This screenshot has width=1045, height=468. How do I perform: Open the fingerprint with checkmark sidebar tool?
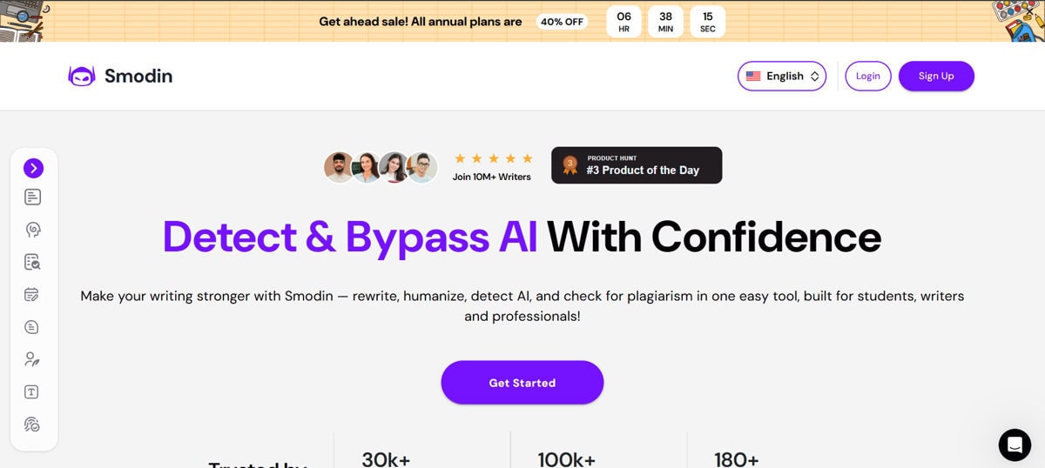[x=33, y=425]
